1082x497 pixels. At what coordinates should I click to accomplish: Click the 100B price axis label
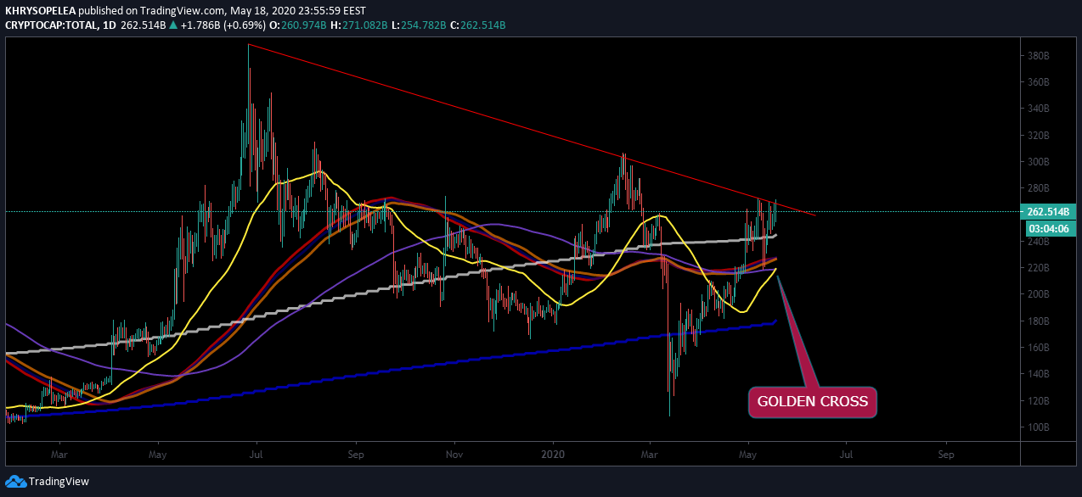pyautogui.click(x=1039, y=427)
